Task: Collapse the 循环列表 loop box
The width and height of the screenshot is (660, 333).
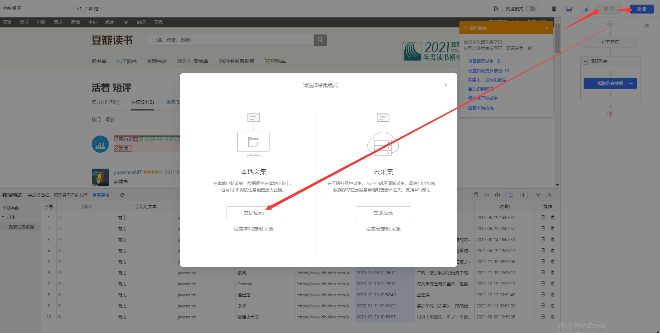Action: (x=585, y=62)
